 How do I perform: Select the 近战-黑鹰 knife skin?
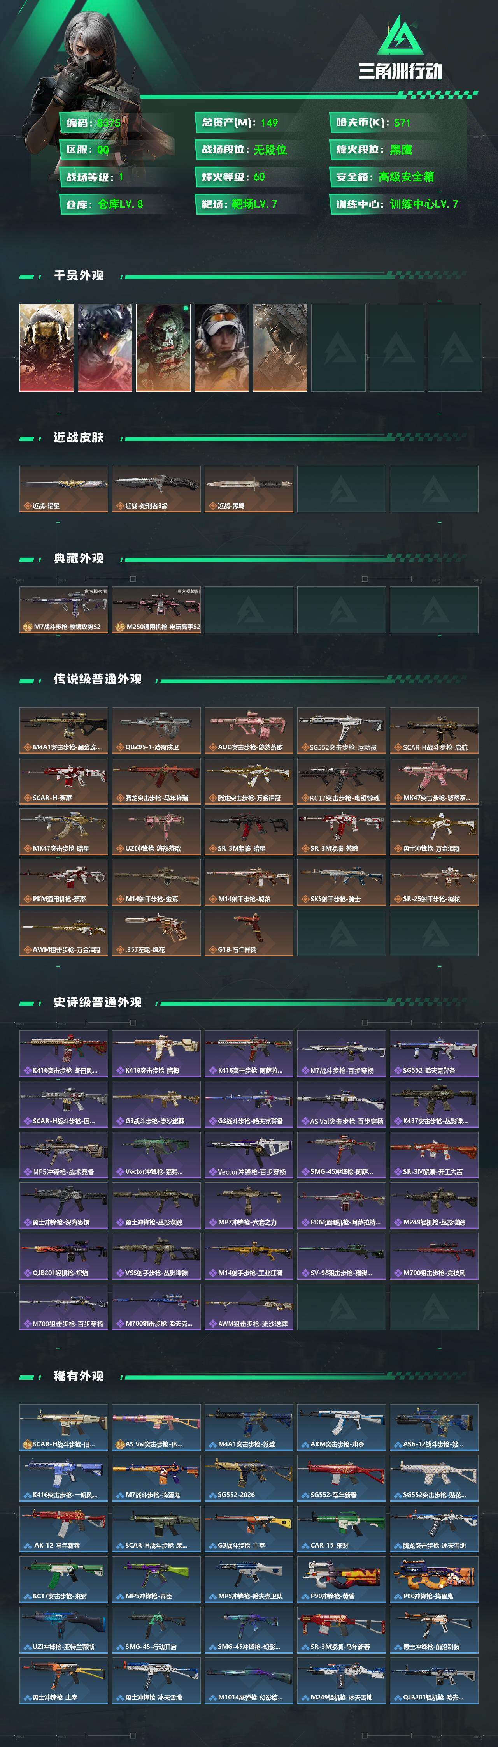(x=249, y=489)
